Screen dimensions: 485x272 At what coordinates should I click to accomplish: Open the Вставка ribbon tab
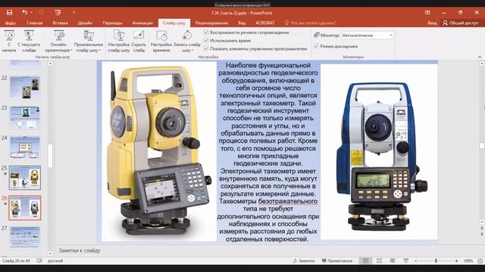[61, 23]
